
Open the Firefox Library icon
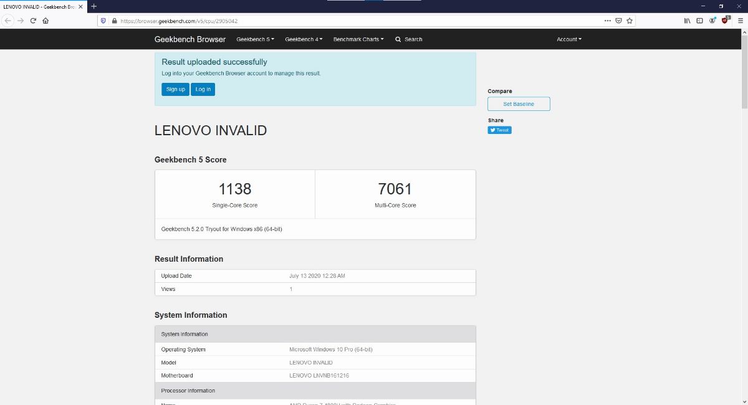687,21
